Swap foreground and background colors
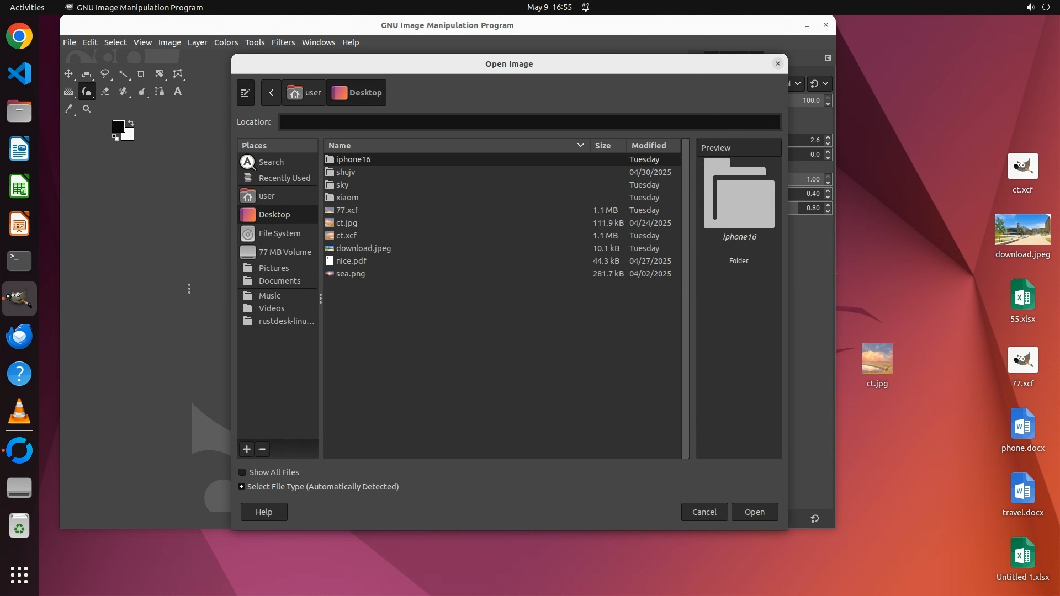The image size is (1060, 596). [131, 123]
